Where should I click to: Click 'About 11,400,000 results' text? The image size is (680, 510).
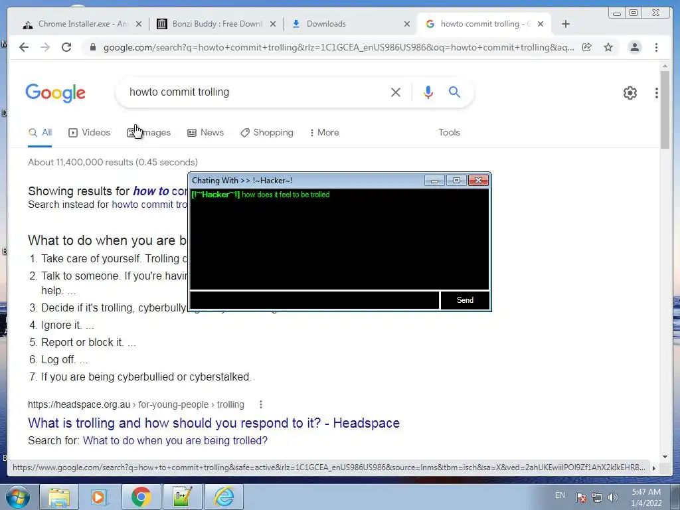point(113,162)
